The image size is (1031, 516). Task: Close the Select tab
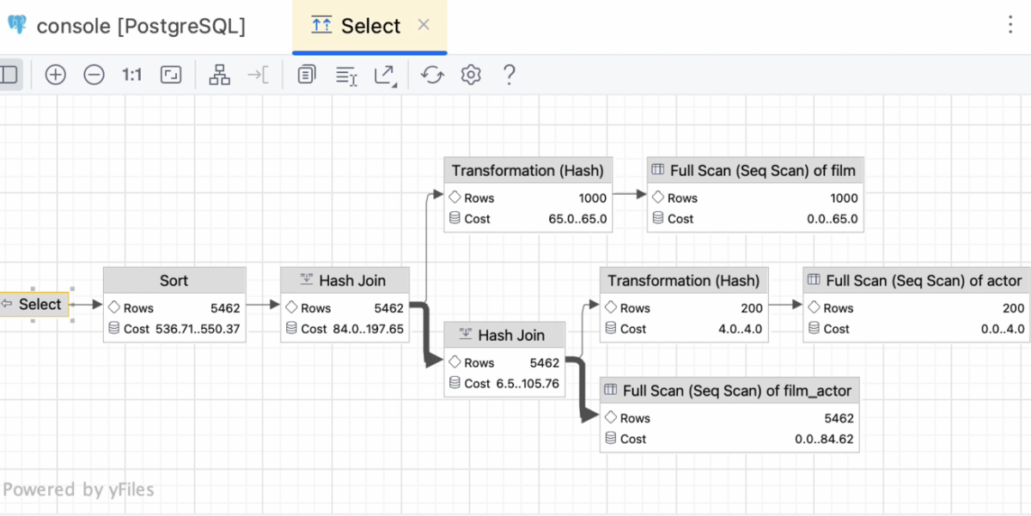click(x=424, y=25)
